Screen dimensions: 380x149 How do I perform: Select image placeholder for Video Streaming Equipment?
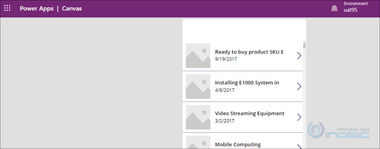pos(198,117)
